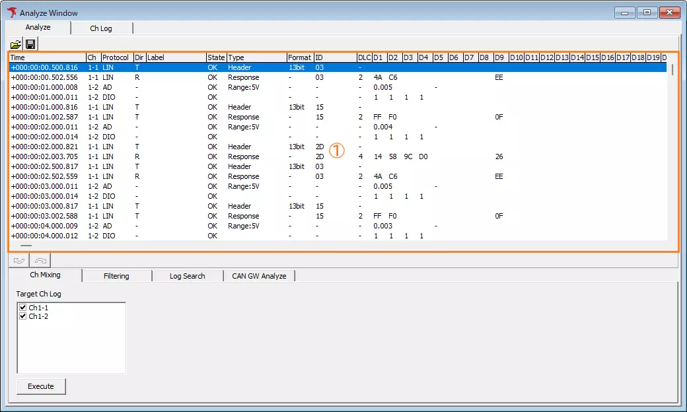
Task: Switch to the CAN GW Analyze tab
Action: click(259, 276)
